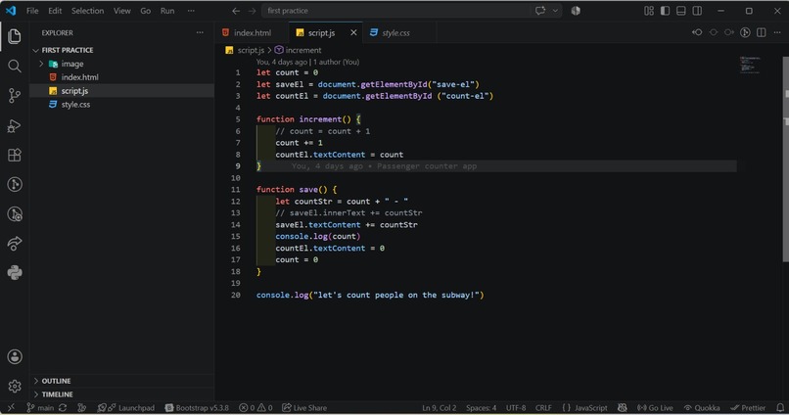This screenshot has width=789, height=415.
Task: Click Bootstrap v5.3.8 in the status bar
Action: point(197,408)
